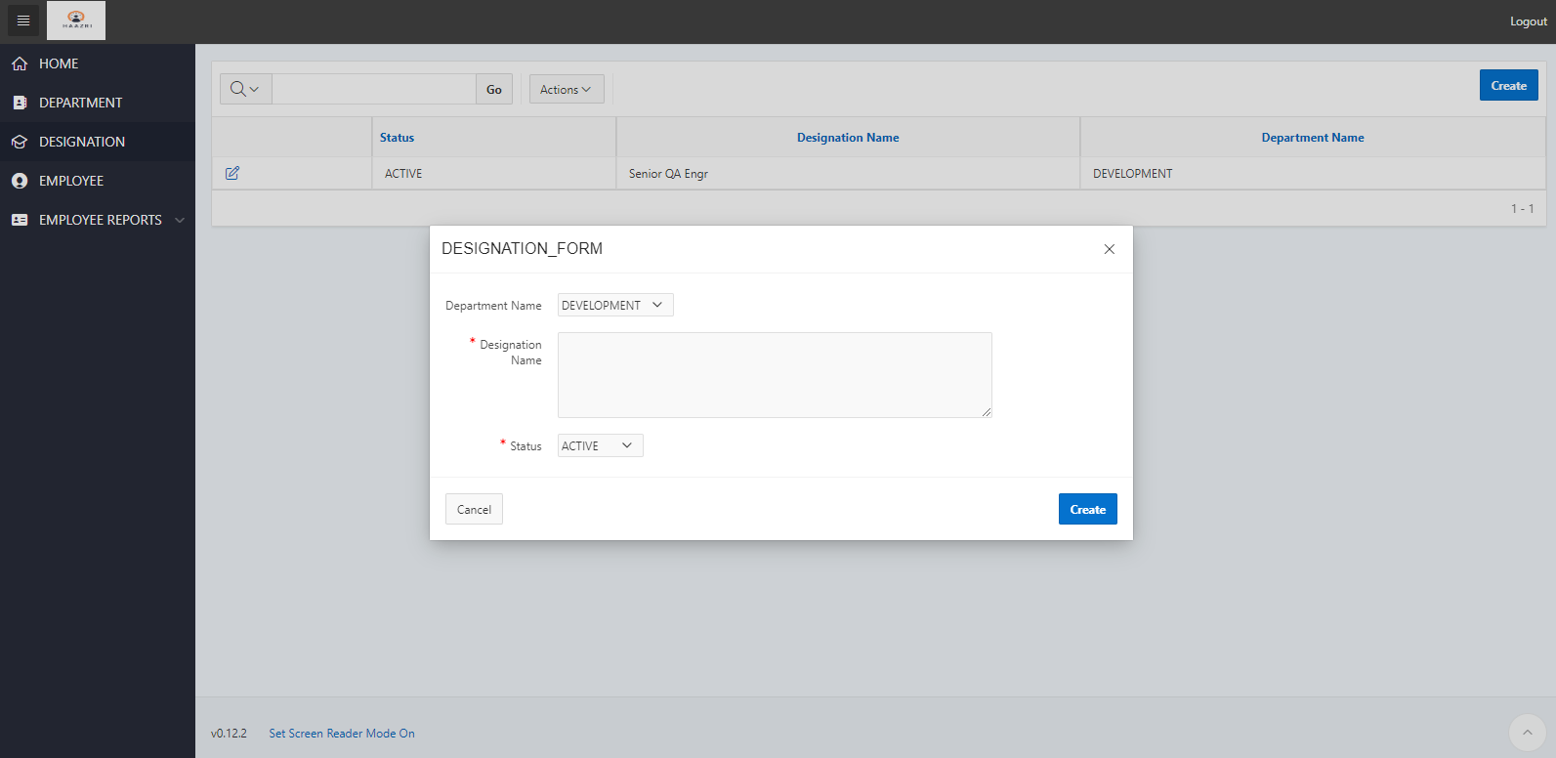
Task: Click the Department icon in sidebar
Action: (x=20, y=103)
